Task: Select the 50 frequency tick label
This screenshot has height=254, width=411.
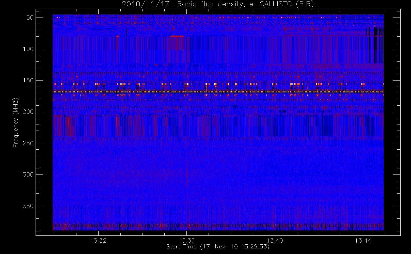Action: pos(30,18)
